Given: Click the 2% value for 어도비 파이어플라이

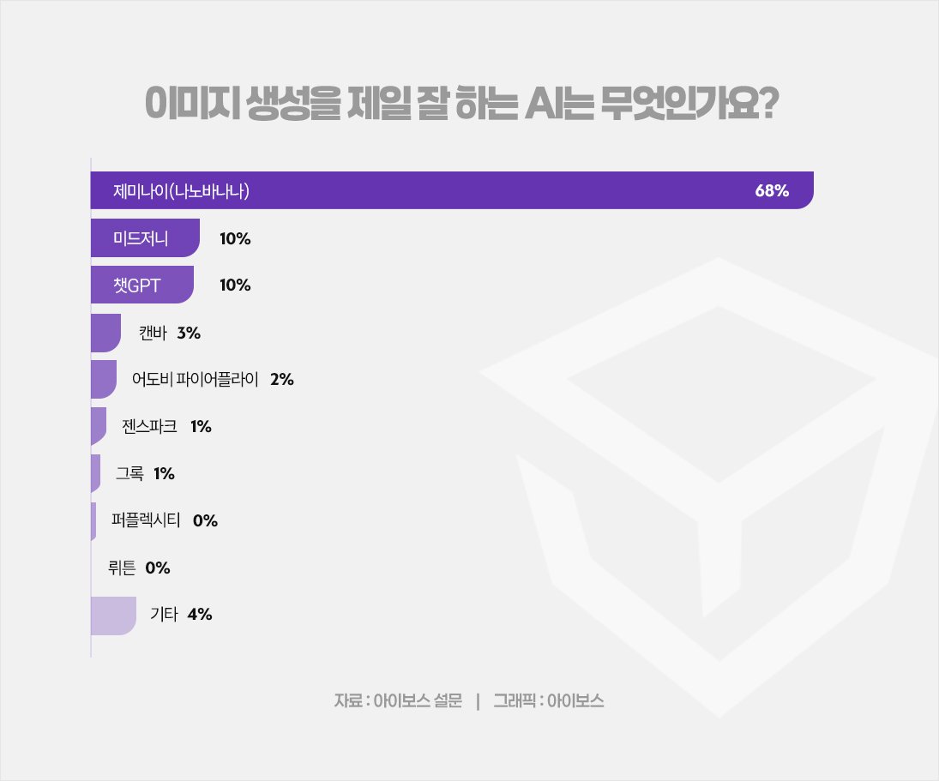Looking at the screenshot, I should pos(282,380).
